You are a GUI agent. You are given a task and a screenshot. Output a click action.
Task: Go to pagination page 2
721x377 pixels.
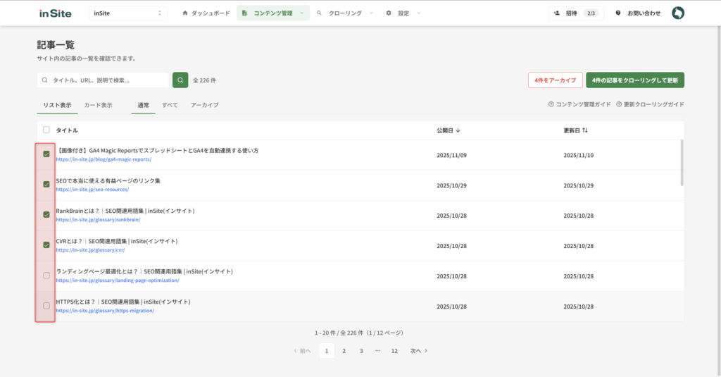click(x=344, y=351)
